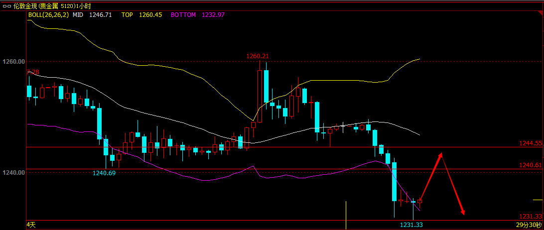Click the 29分30秒 countdown timer
This screenshot has height=230, width=544.
click(529, 225)
